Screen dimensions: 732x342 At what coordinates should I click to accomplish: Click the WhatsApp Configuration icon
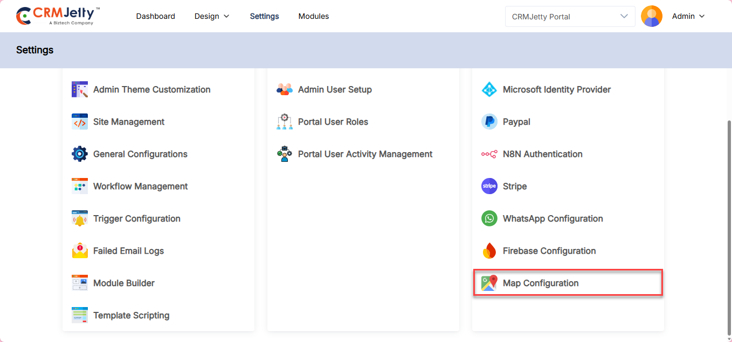489,219
